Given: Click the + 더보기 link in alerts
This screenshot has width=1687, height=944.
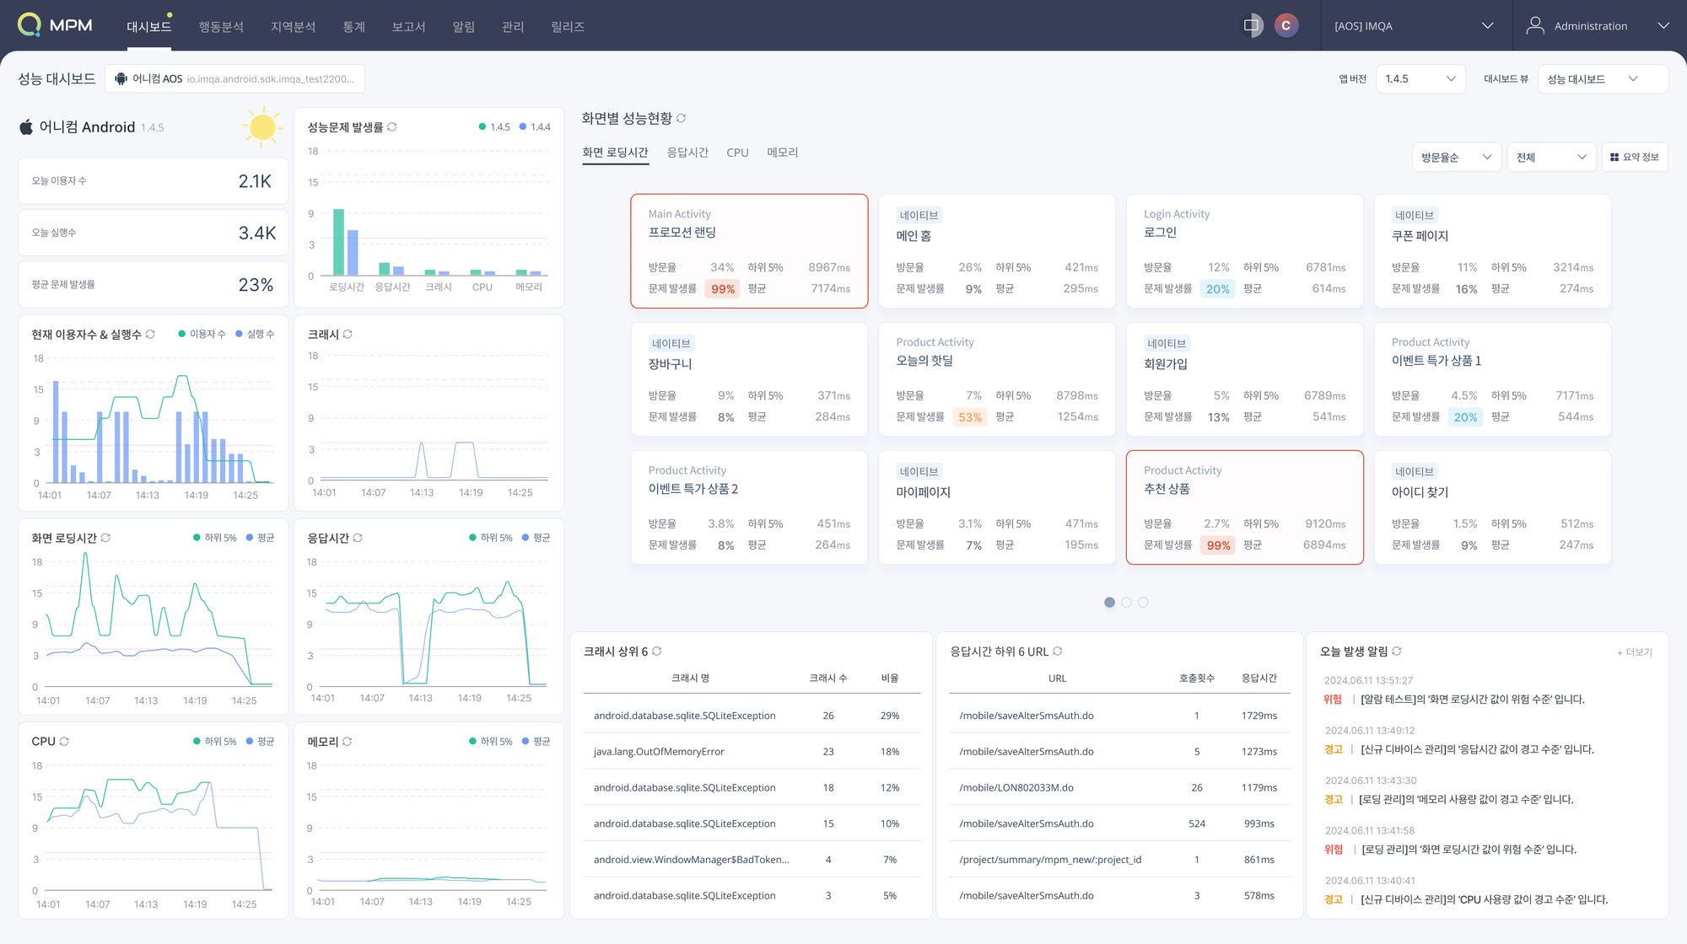Looking at the screenshot, I should (1635, 652).
